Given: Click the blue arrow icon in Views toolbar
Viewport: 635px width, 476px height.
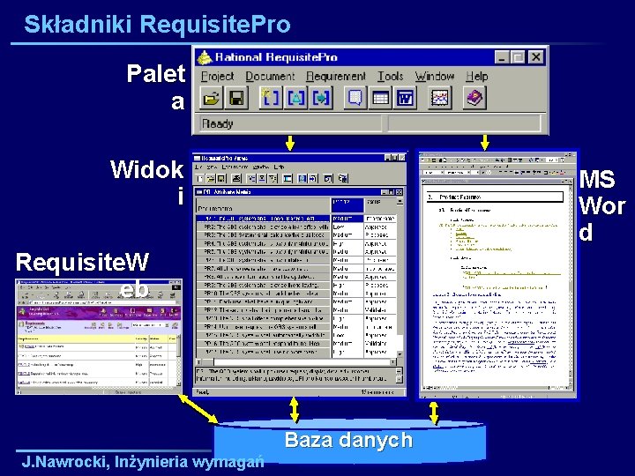Looking at the screenshot, I should (312, 178).
